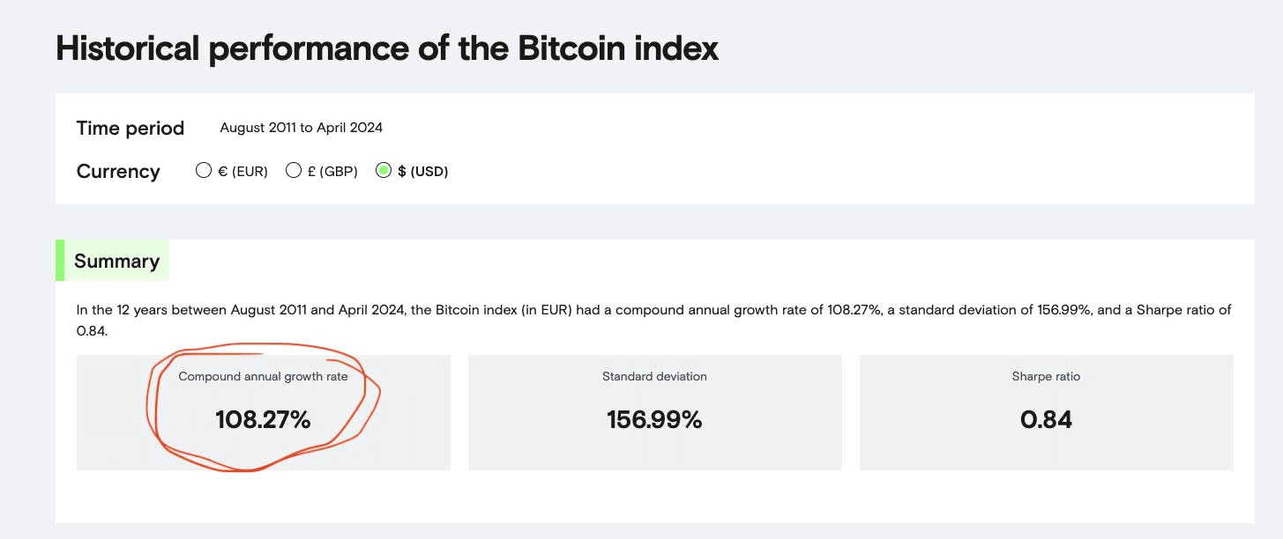The width and height of the screenshot is (1283, 539).
Task: Click the "$ (USD)" currency label
Action: [x=423, y=172]
